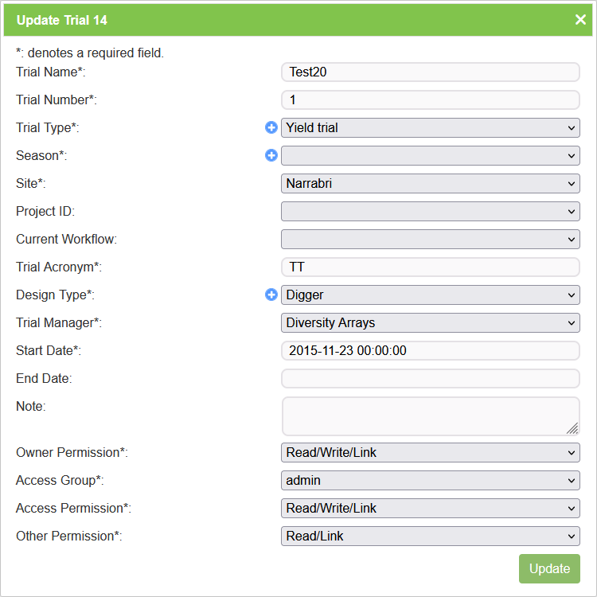This screenshot has width=597, height=597.
Task: Expand the Access Group dropdown
Action: (430, 480)
